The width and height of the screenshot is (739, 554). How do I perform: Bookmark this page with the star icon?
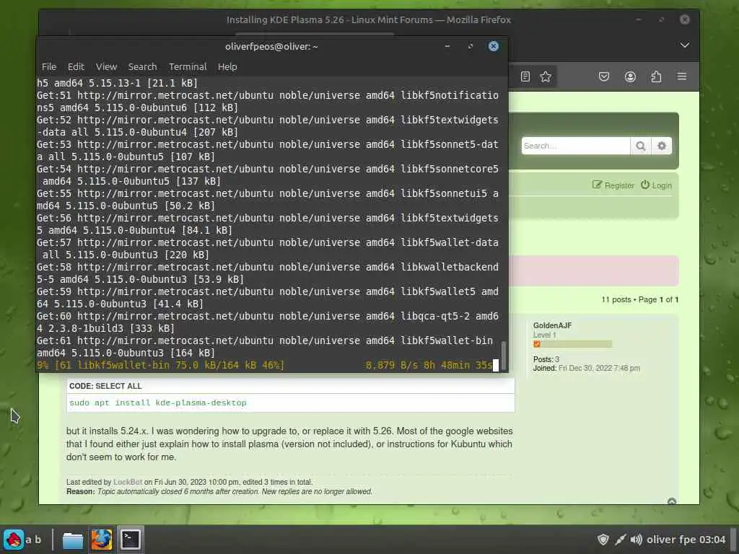click(546, 76)
